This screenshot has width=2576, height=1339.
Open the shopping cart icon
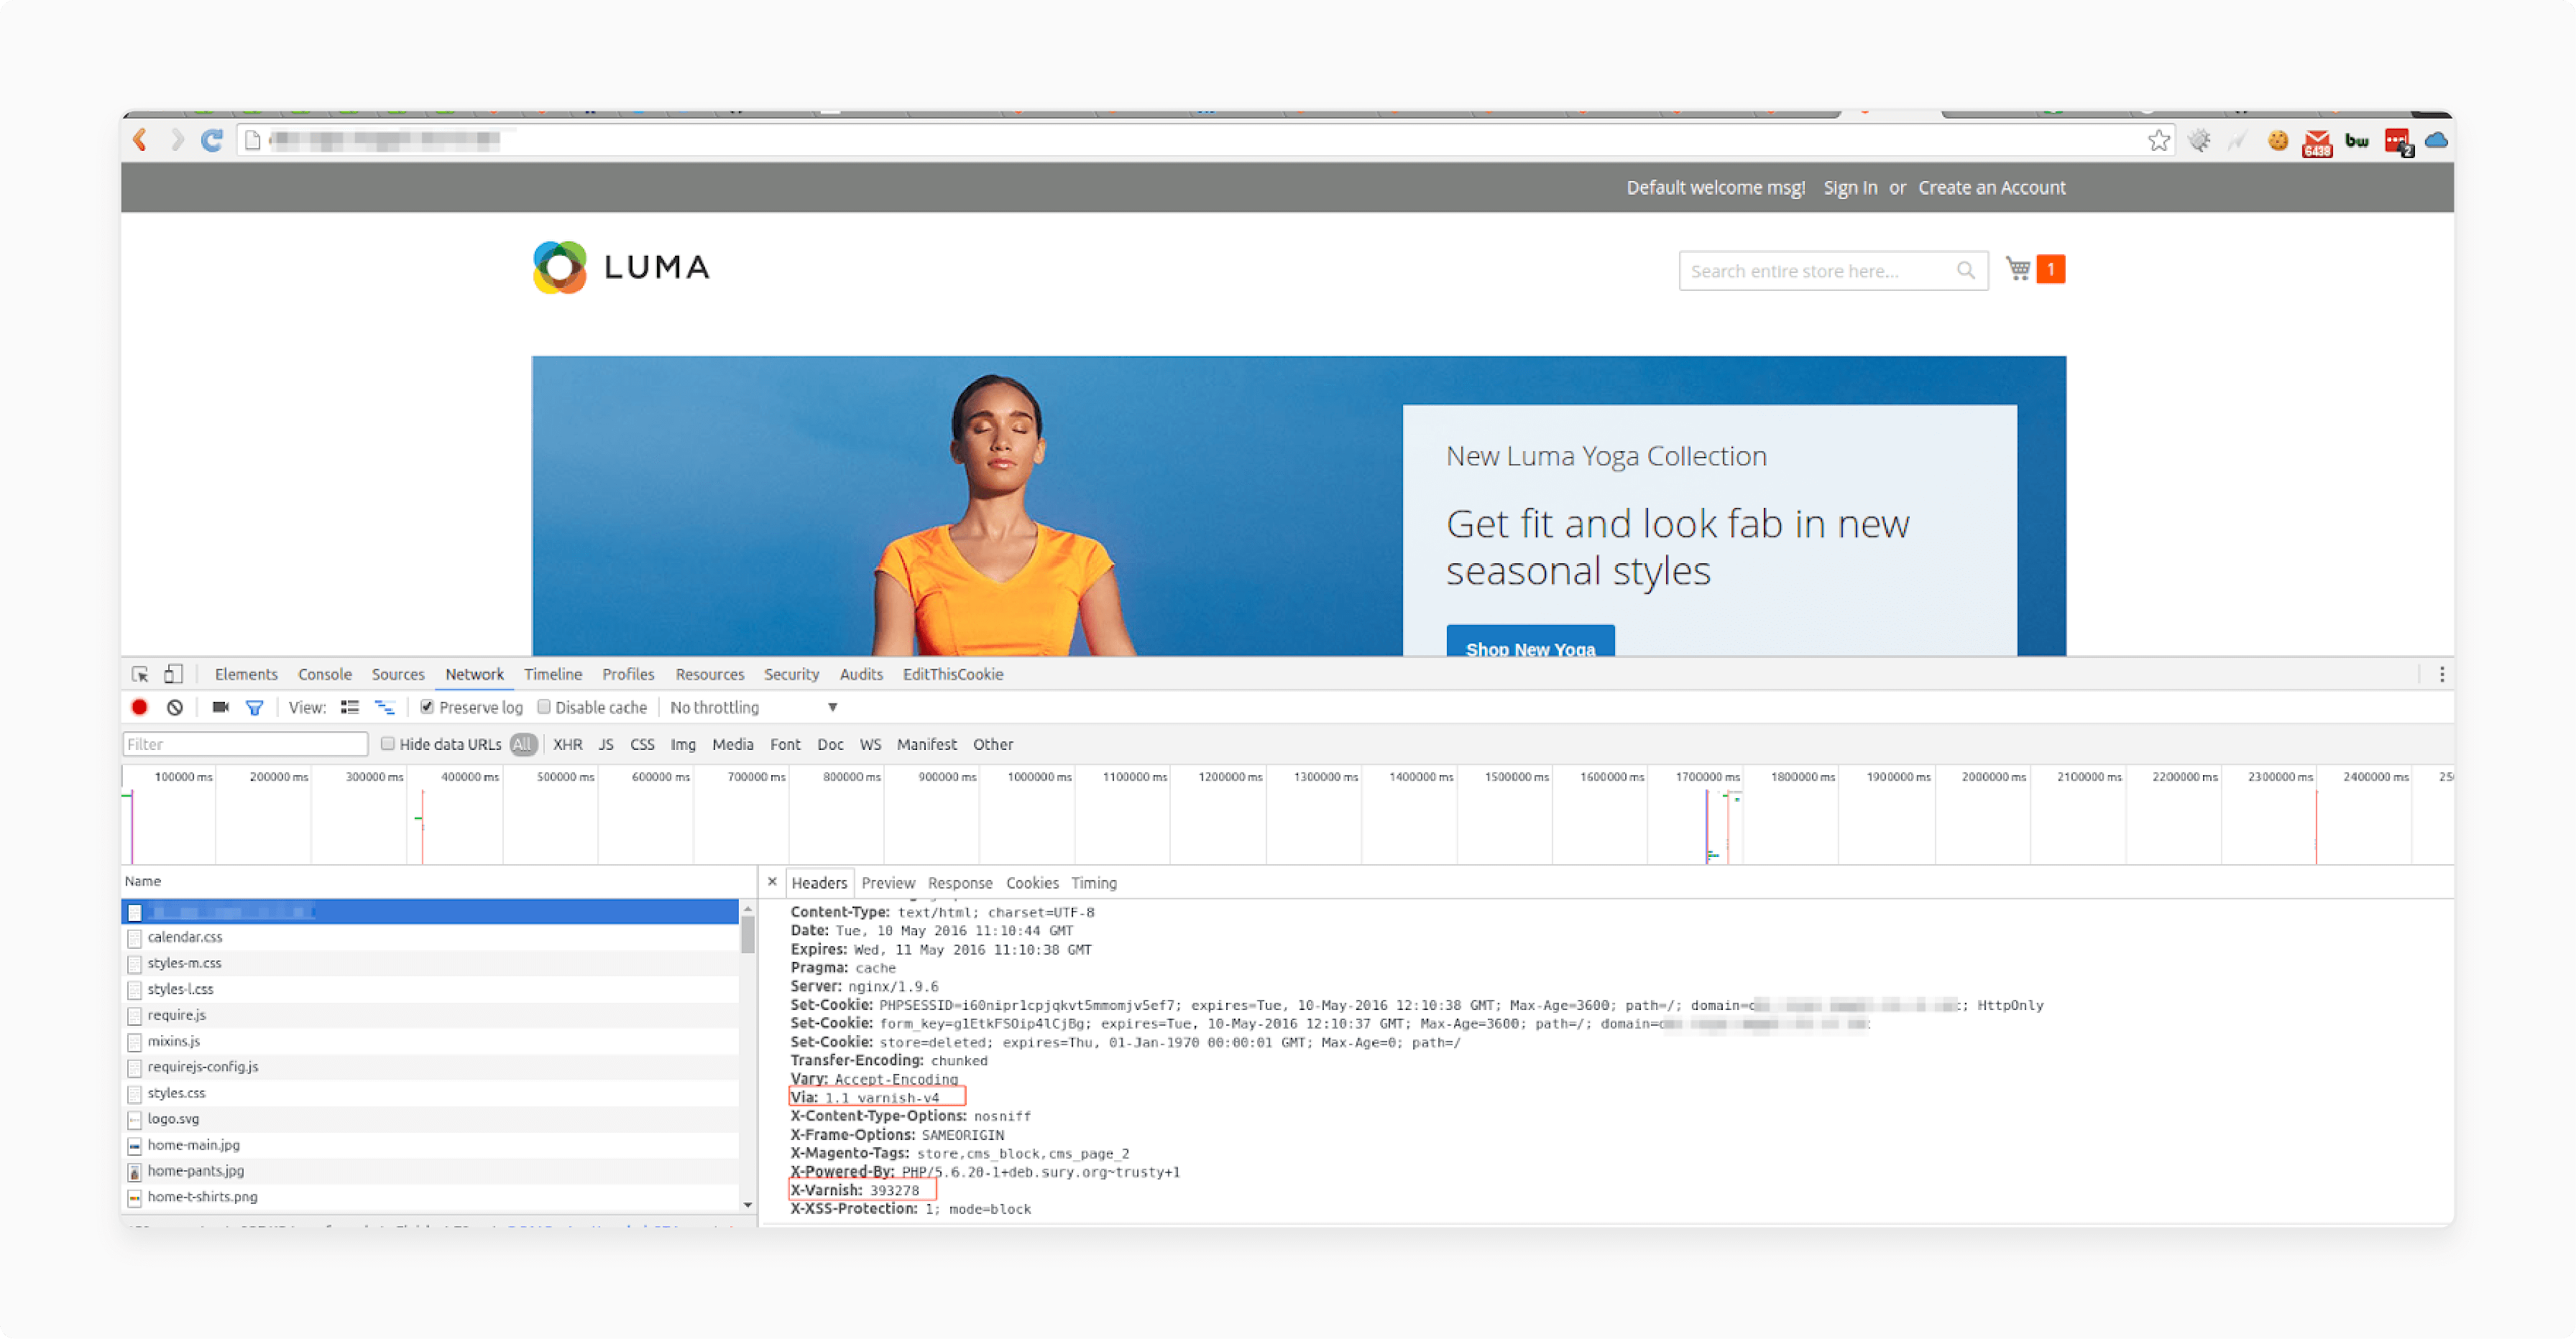tap(2018, 269)
